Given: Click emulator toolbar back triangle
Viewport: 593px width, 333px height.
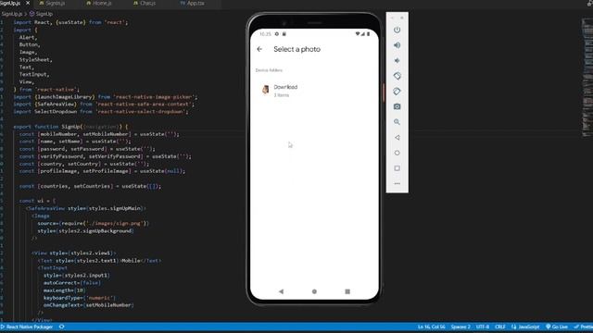Looking at the screenshot, I should coord(397,138).
